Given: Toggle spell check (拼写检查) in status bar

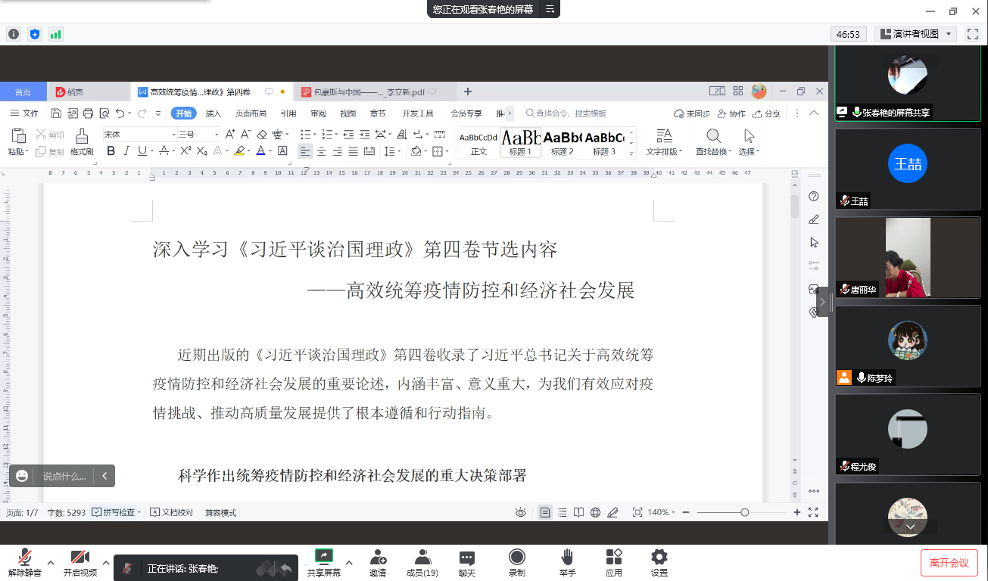Looking at the screenshot, I should pyautogui.click(x=116, y=512).
